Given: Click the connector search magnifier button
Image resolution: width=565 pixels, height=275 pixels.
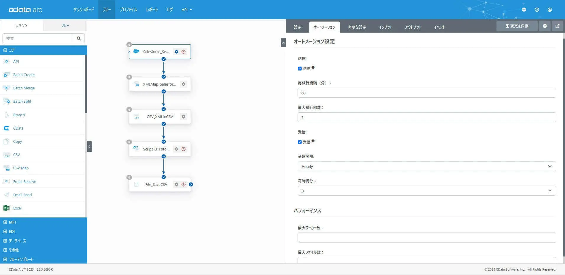Looking at the screenshot, I should tap(79, 38).
